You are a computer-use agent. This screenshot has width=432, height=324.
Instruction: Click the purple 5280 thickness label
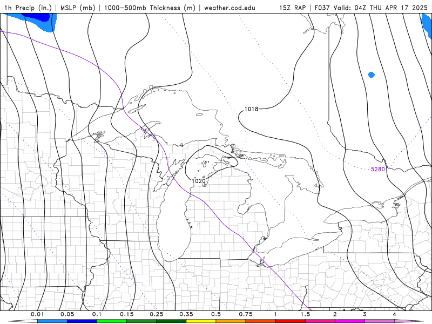tap(377, 169)
